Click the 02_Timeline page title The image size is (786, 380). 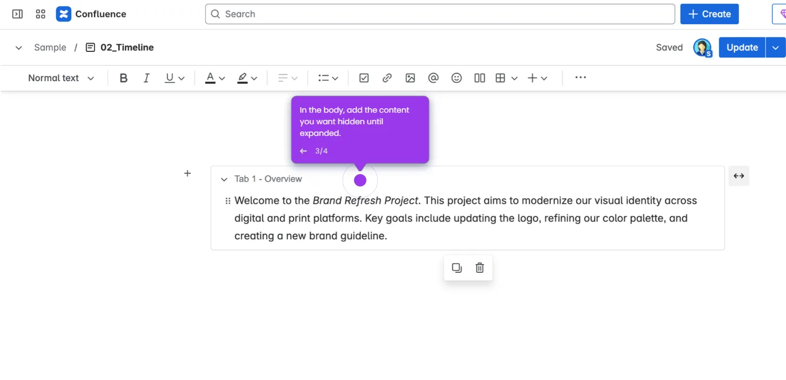pyautogui.click(x=127, y=47)
